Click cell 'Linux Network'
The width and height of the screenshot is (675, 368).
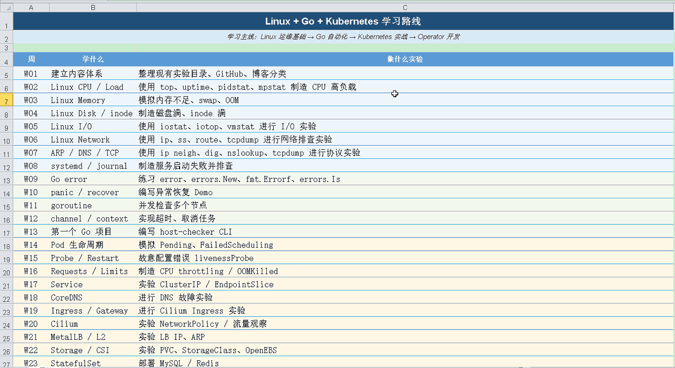[x=93, y=139]
